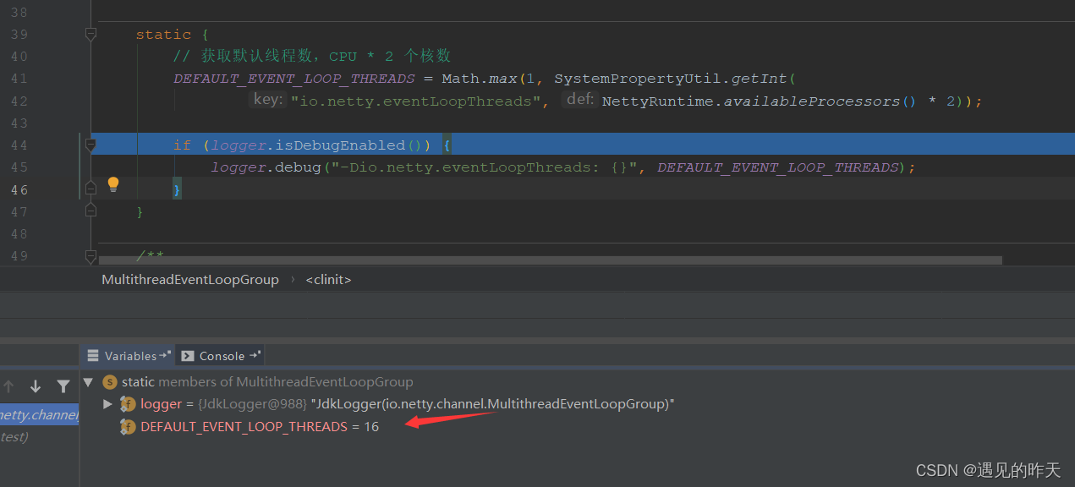1075x487 pixels.
Task: Click the 'static' keyword on line 39
Action: tap(163, 35)
